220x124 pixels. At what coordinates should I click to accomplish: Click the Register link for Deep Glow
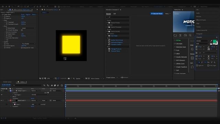28,14
